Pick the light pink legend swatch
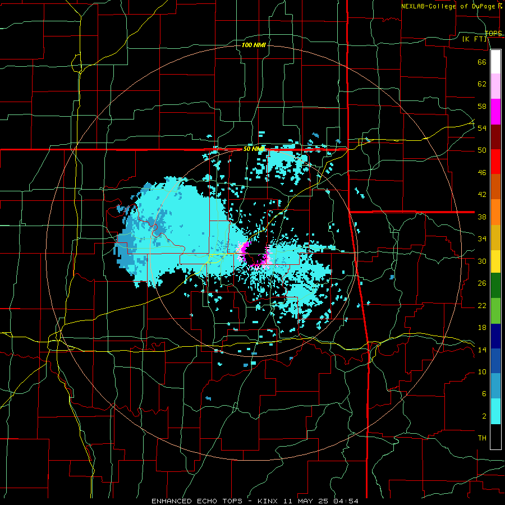 495,86
